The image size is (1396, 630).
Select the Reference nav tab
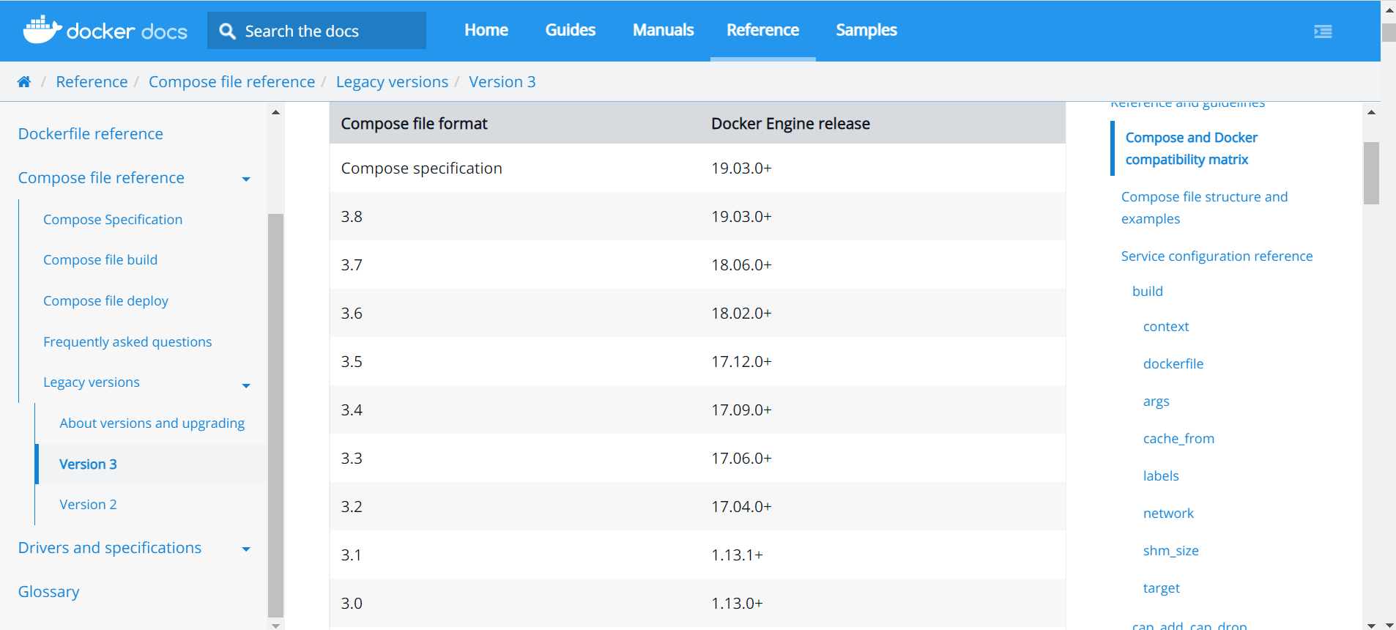[x=762, y=30]
